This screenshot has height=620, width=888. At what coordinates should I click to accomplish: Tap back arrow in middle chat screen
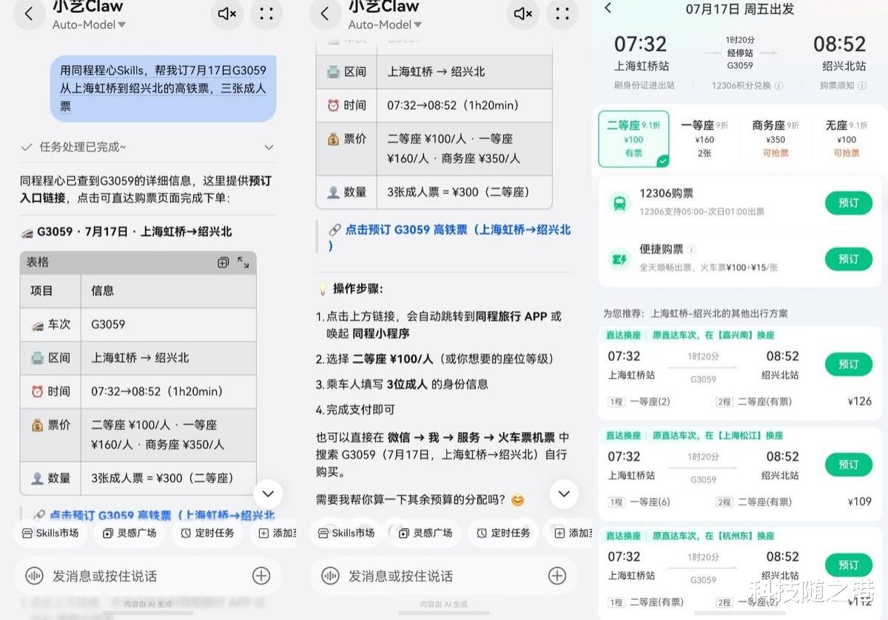(x=325, y=13)
